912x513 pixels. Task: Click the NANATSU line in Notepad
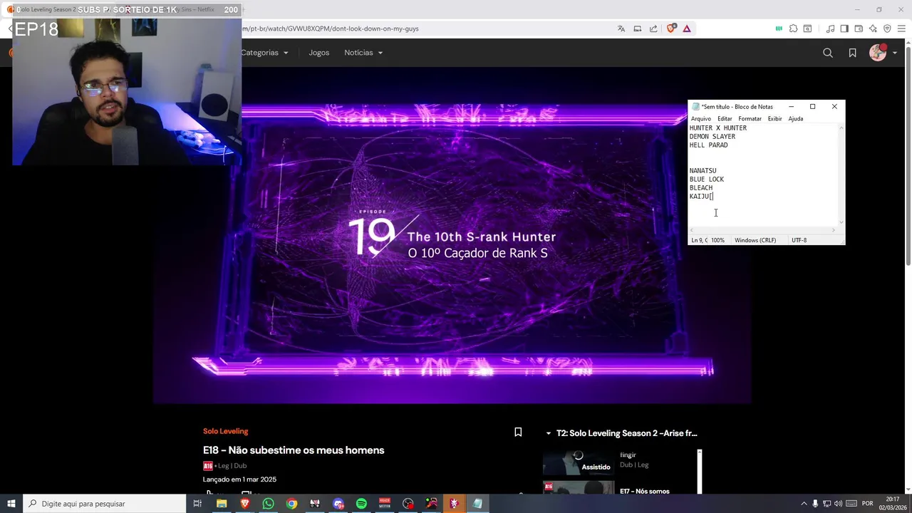[x=703, y=171]
